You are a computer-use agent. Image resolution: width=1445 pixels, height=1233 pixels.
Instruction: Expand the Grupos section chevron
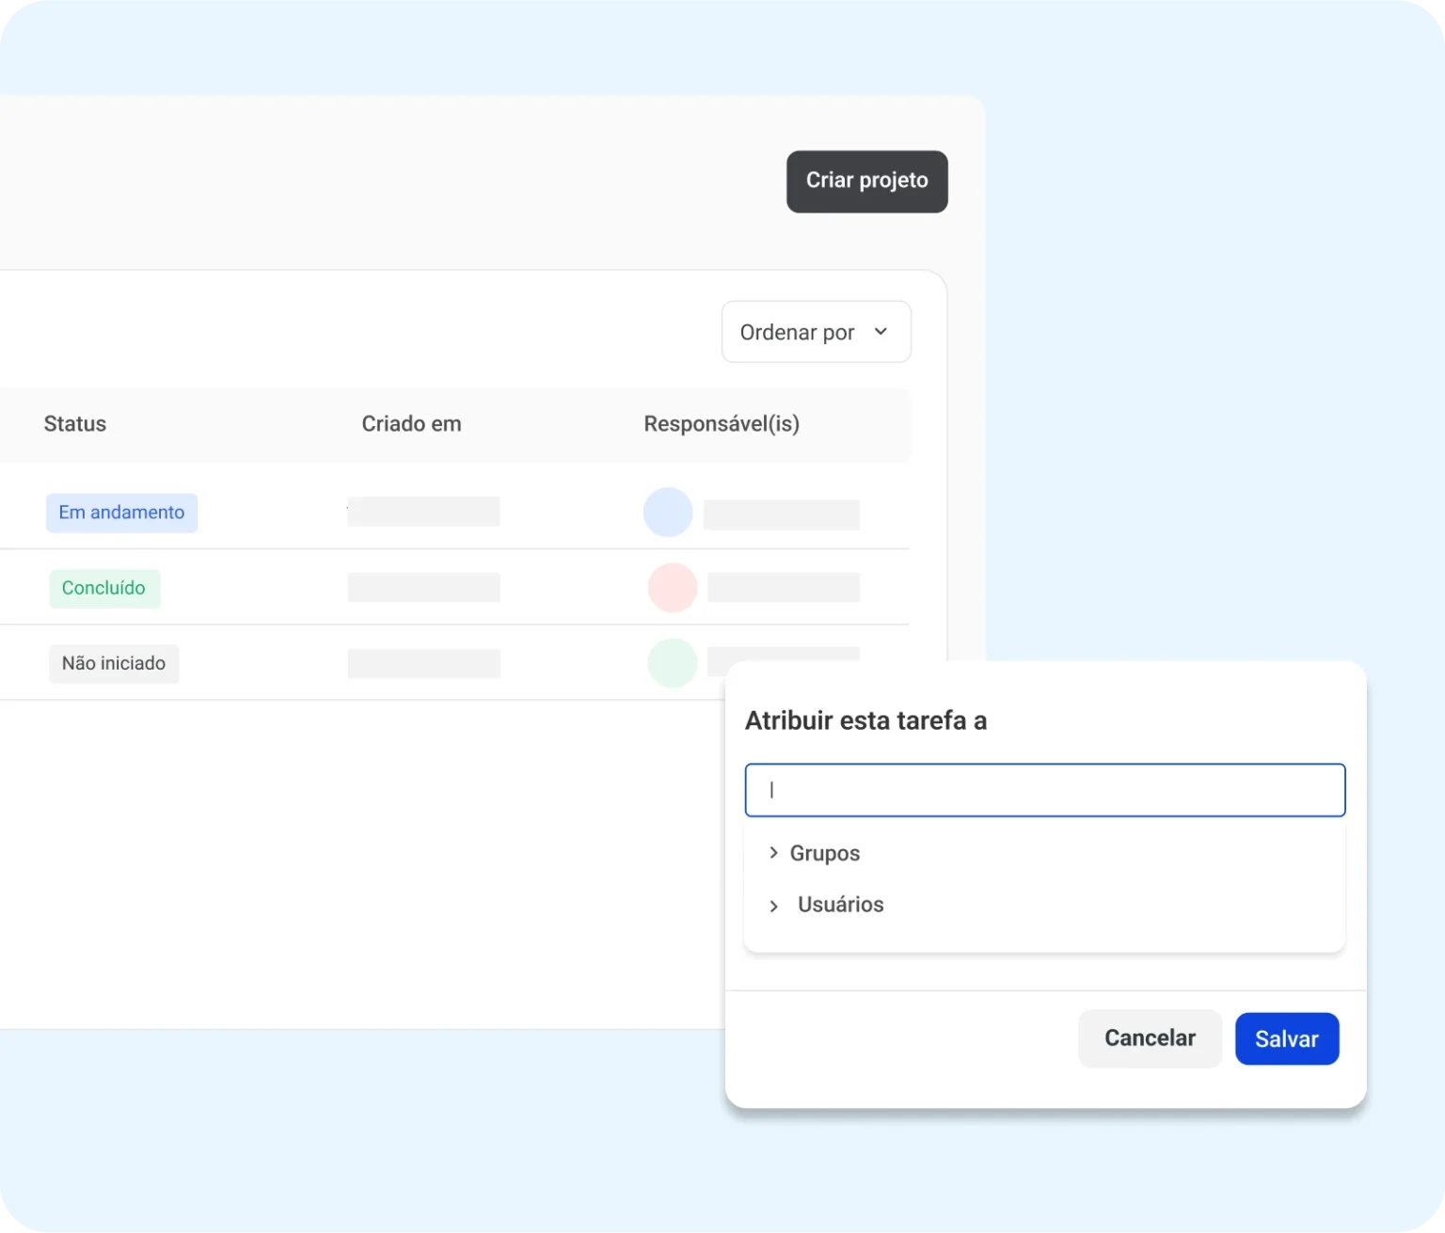tap(773, 853)
